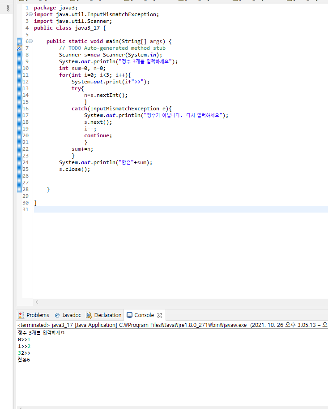Fold the main method at line 6
The width and height of the screenshot is (328, 409).
[x=31, y=41]
